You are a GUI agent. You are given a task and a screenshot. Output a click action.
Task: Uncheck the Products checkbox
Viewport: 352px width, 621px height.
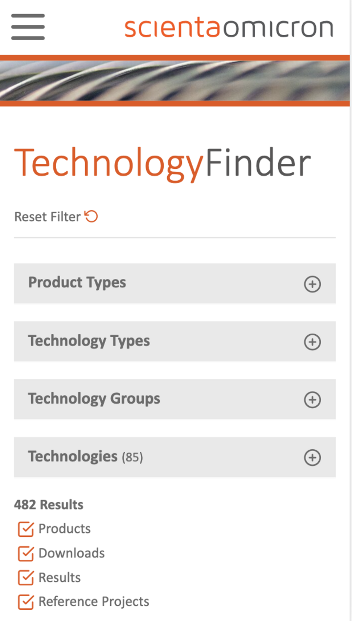click(x=25, y=529)
